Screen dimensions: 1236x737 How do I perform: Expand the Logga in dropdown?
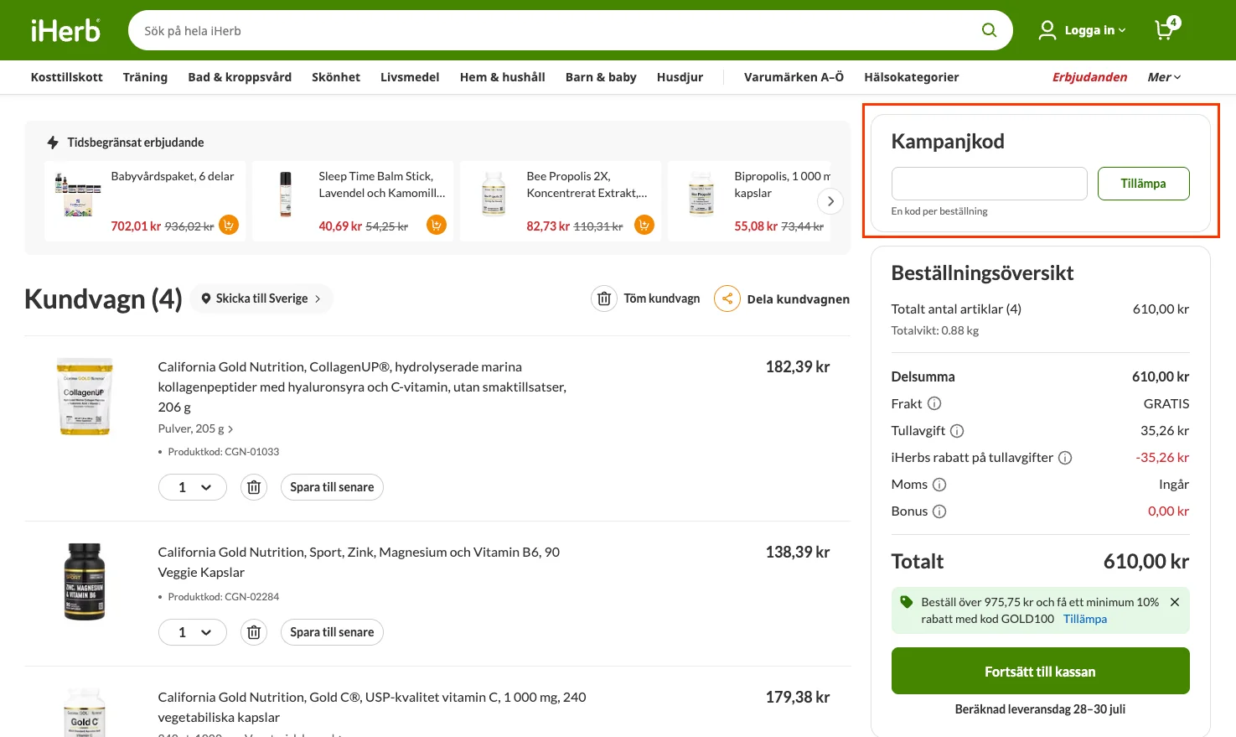[x=1083, y=30]
